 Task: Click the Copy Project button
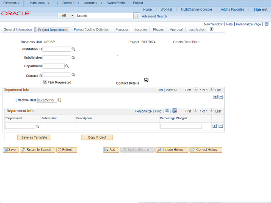97,137
